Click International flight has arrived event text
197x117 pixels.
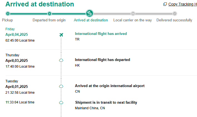101,34
